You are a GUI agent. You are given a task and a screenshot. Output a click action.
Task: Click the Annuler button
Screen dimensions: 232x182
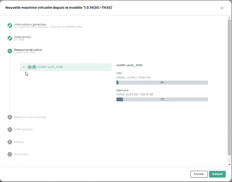tap(199, 174)
